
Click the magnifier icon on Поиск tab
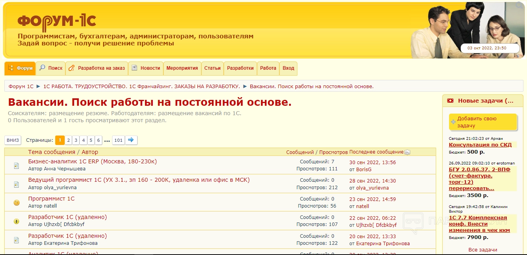tap(42, 68)
